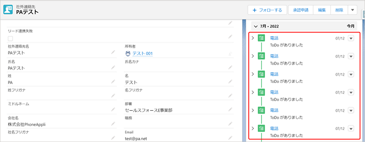The height and width of the screenshot is (142, 365).
Task: Click the pencil icon beside 名 field
Action: [230, 82]
